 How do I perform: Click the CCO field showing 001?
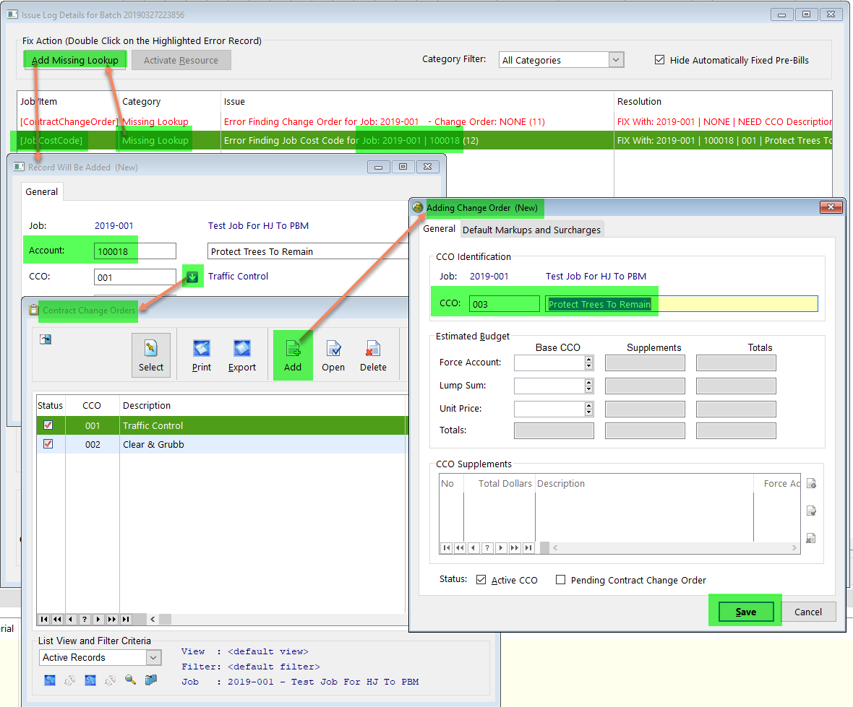[135, 278]
